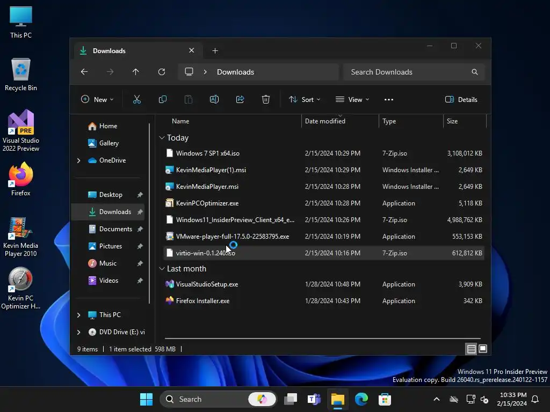
Task: Open Gallery in navigation pane
Action: coord(108,143)
